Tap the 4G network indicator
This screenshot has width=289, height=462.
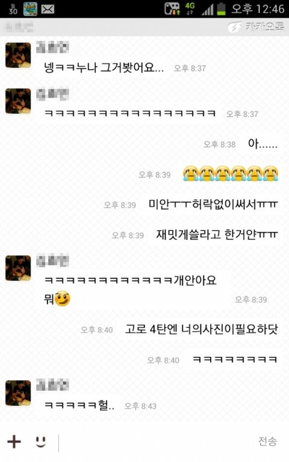pyautogui.click(x=190, y=9)
